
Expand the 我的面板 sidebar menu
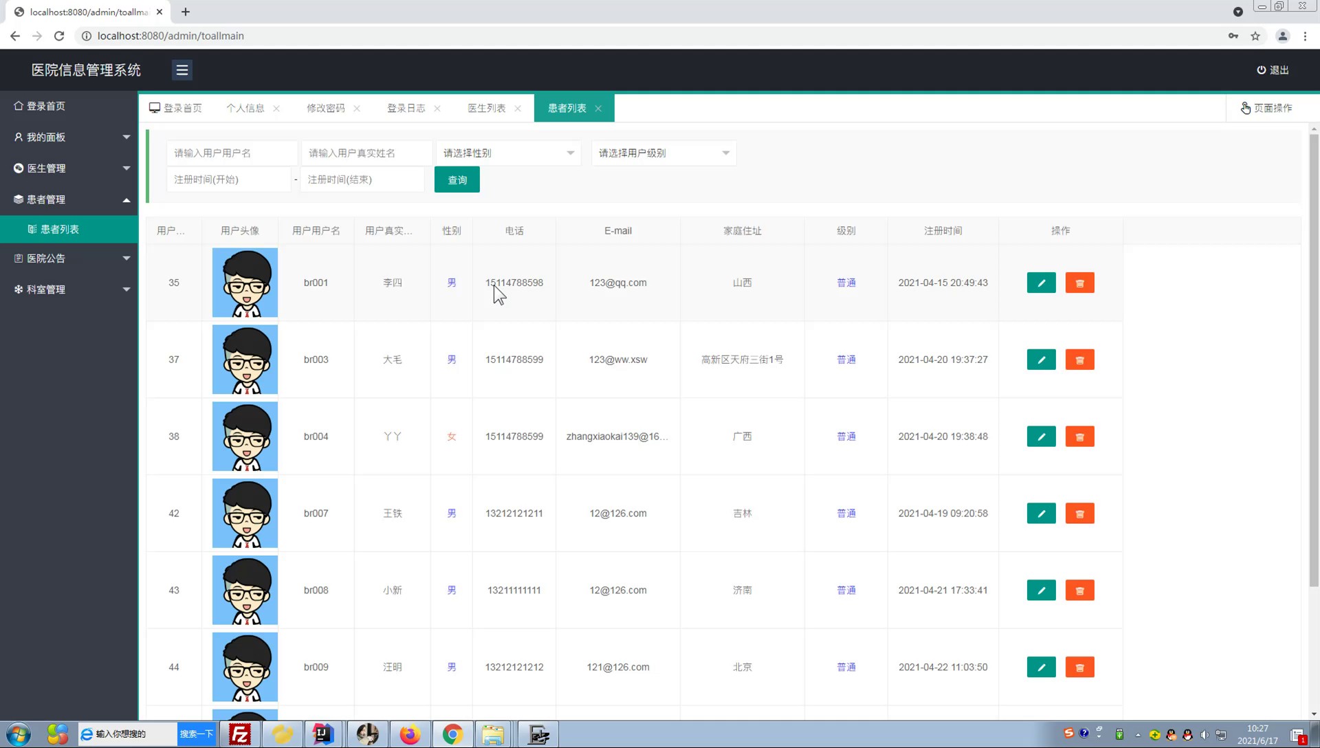69,137
